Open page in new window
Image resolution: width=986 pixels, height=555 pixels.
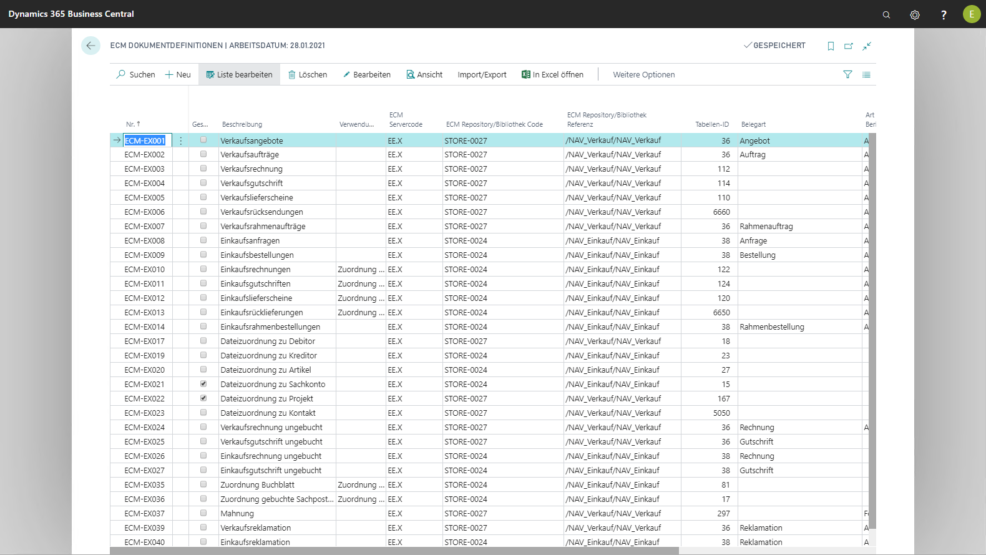[849, 46]
